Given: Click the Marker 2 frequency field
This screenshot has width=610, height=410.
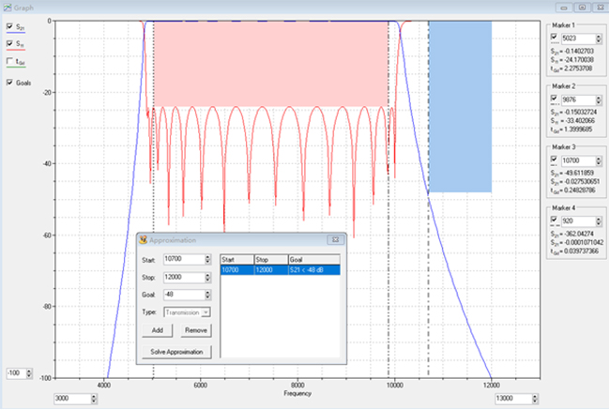Looking at the screenshot, I should coord(580,99).
